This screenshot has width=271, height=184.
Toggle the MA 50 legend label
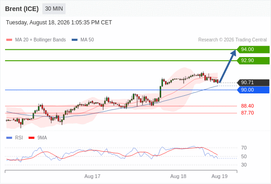click(x=87, y=40)
